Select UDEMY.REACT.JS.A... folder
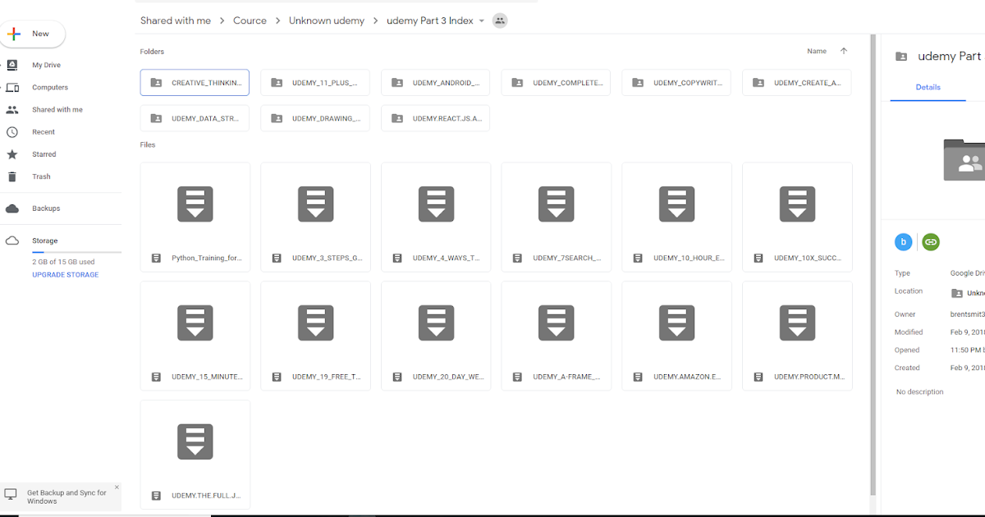 pos(436,118)
